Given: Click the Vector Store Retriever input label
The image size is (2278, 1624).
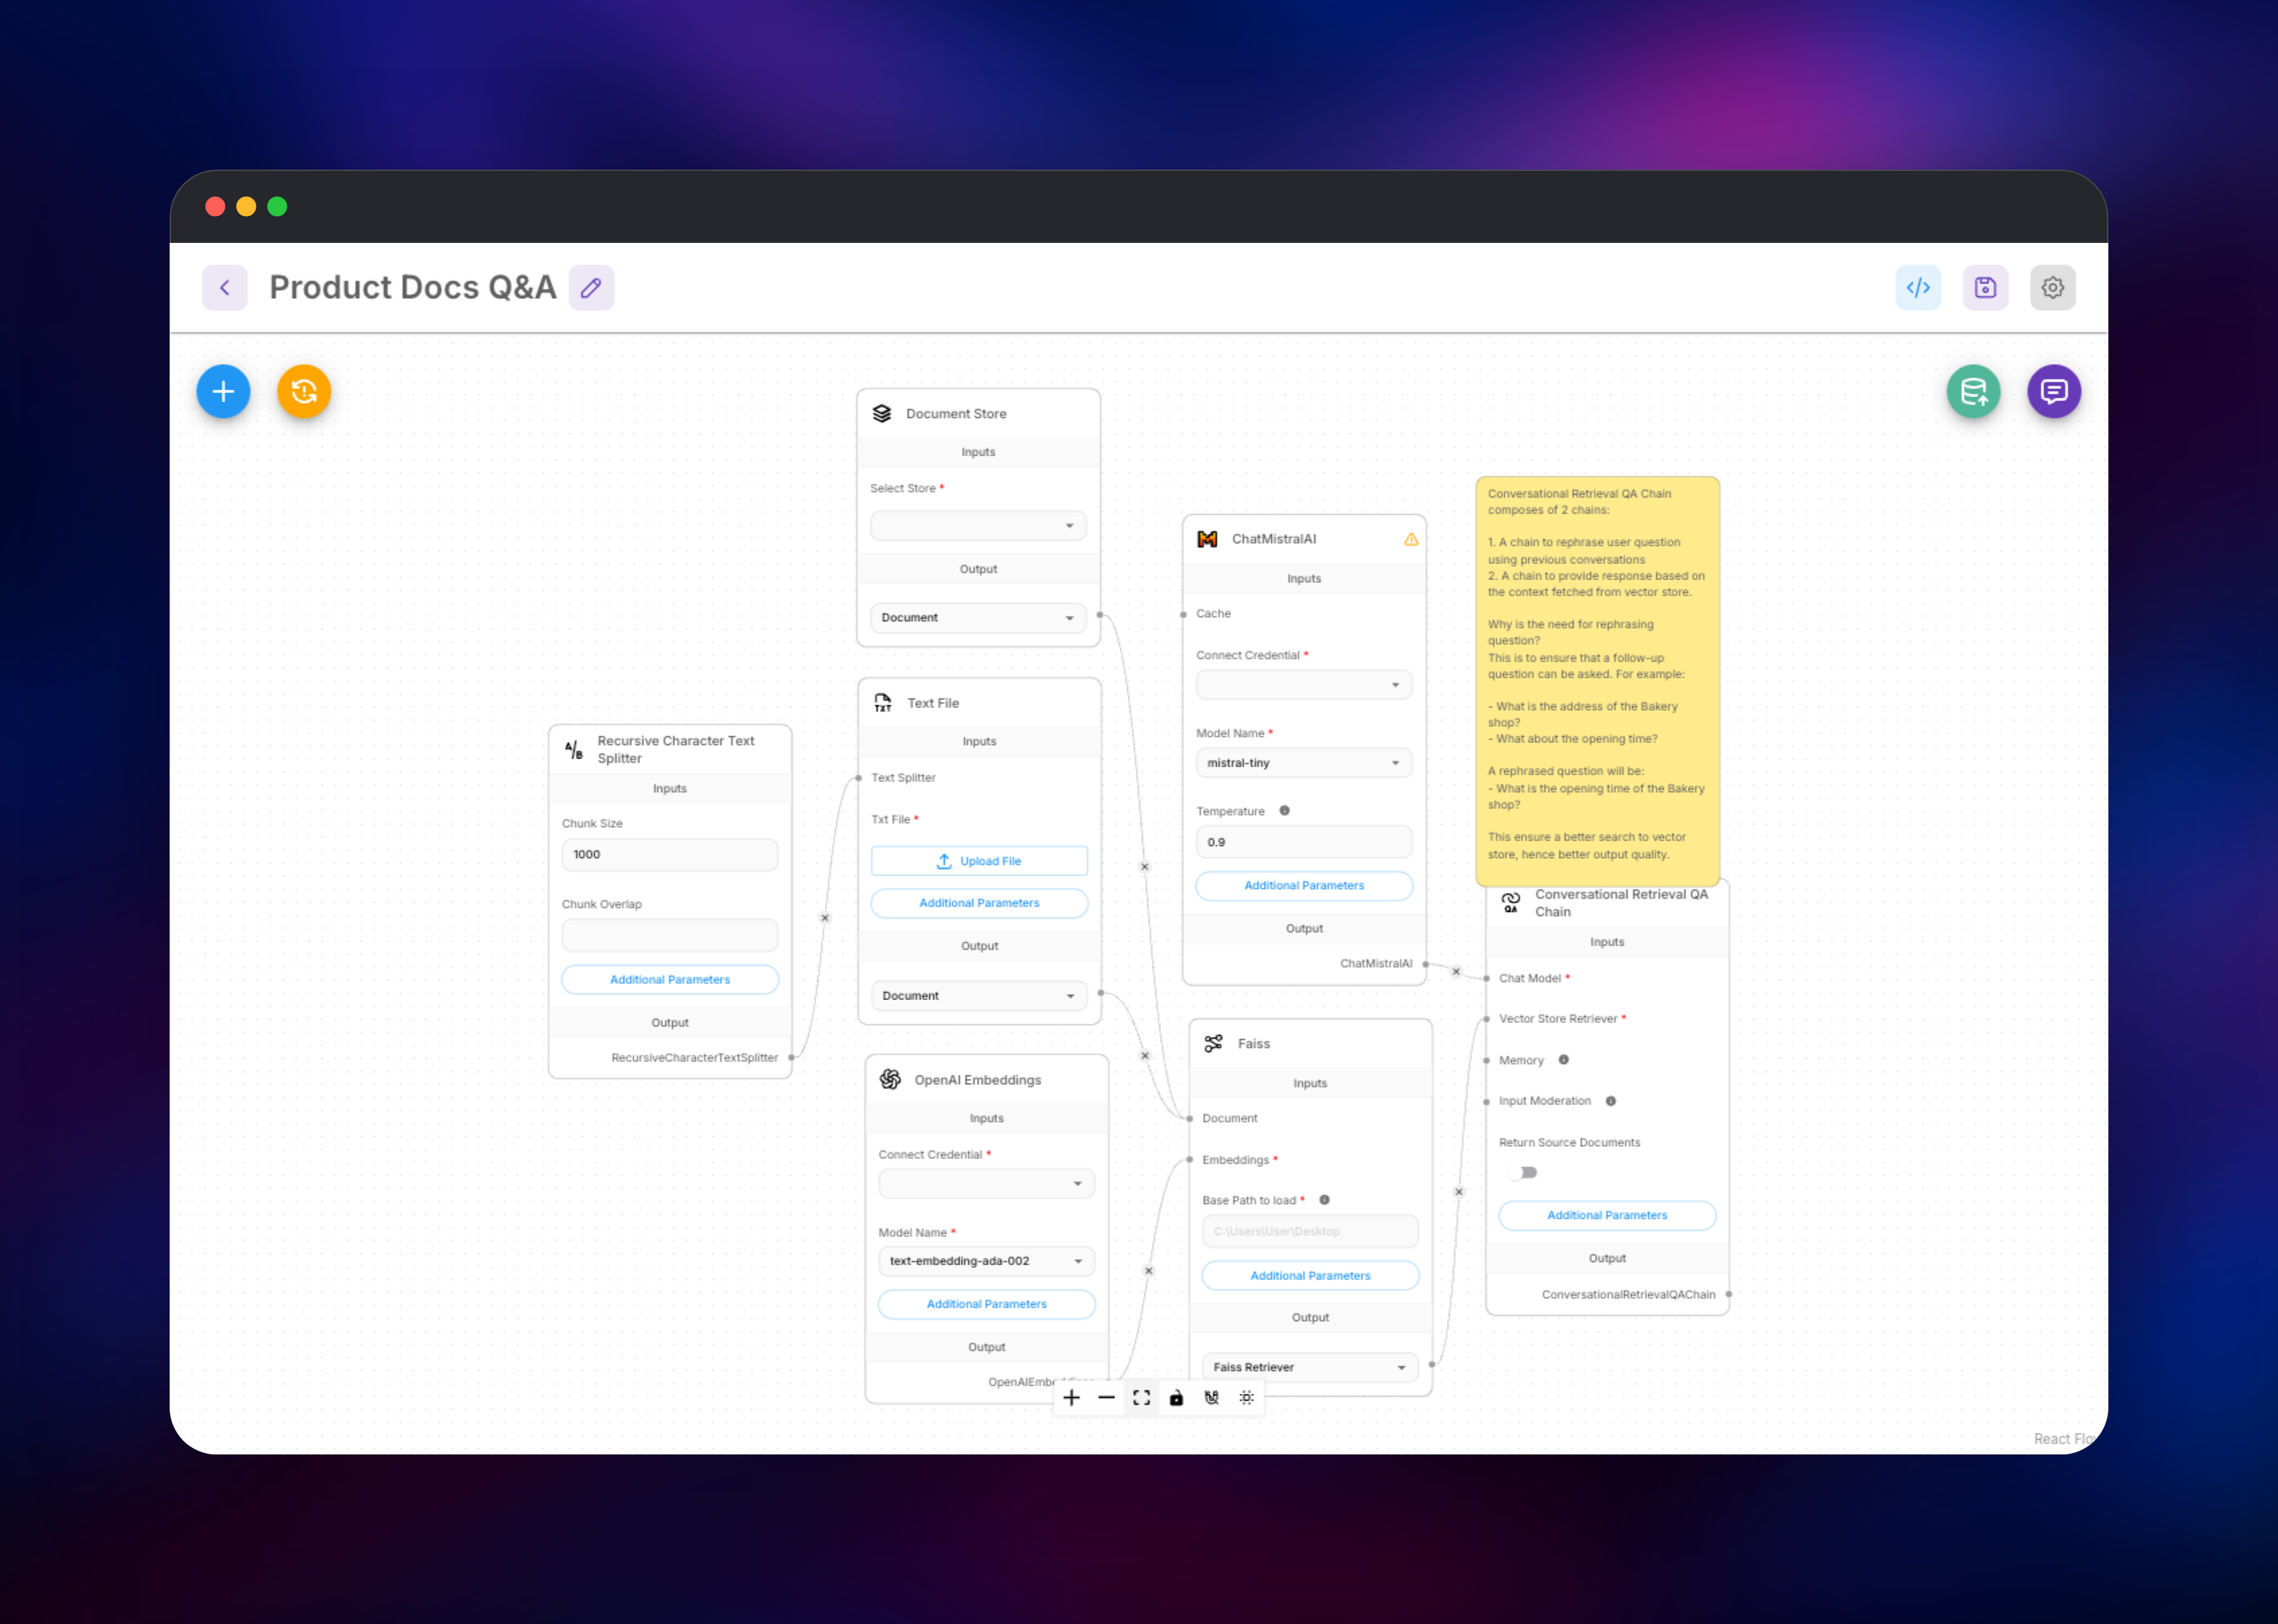Looking at the screenshot, I should [1557, 1019].
